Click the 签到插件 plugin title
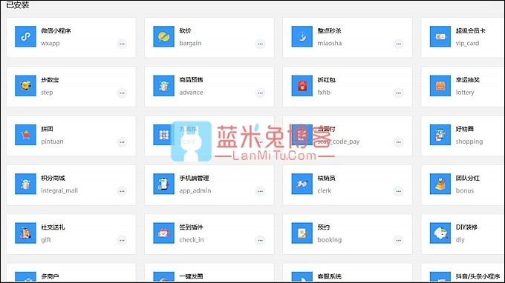This screenshot has height=283, width=505. coord(191,227)
